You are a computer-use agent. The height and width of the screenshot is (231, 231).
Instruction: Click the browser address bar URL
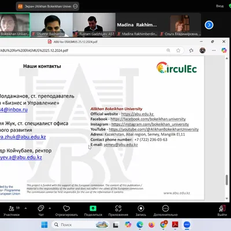pyautogui.click(x=34, y=50)
